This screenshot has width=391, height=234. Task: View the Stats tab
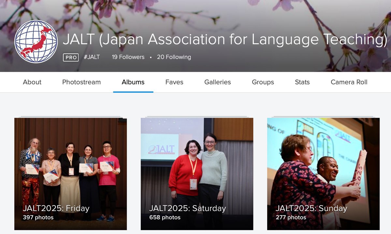[302, 82]
